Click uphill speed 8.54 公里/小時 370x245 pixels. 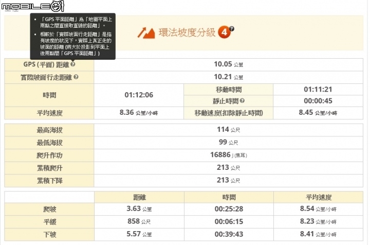click(318, 209)
